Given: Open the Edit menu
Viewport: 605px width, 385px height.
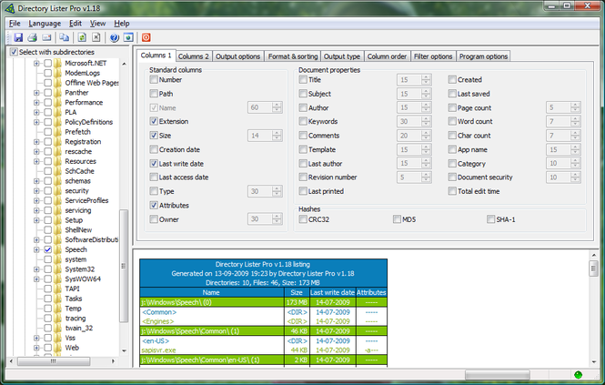Looking at the screenshot, I should pyautogui.click(x=76, y=24).
